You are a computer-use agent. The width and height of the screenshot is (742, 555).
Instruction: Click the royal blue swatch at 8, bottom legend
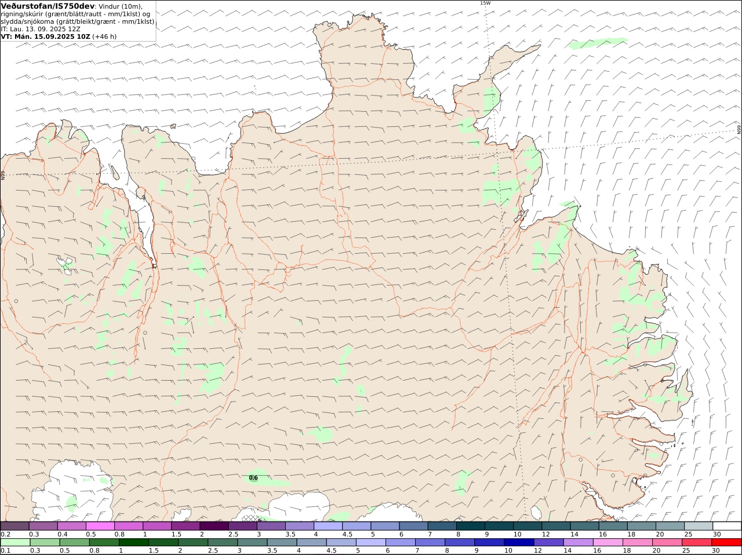(x=460, y=542)
